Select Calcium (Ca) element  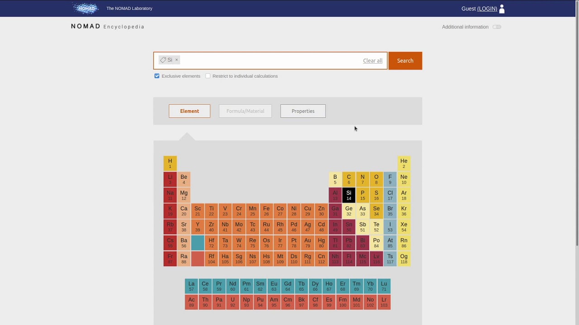click(x=184, y=211)
